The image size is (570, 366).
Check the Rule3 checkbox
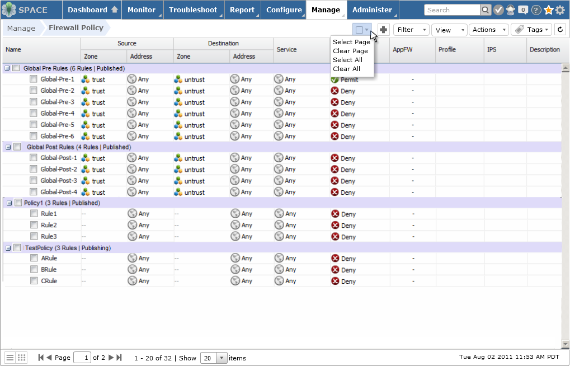34,236
